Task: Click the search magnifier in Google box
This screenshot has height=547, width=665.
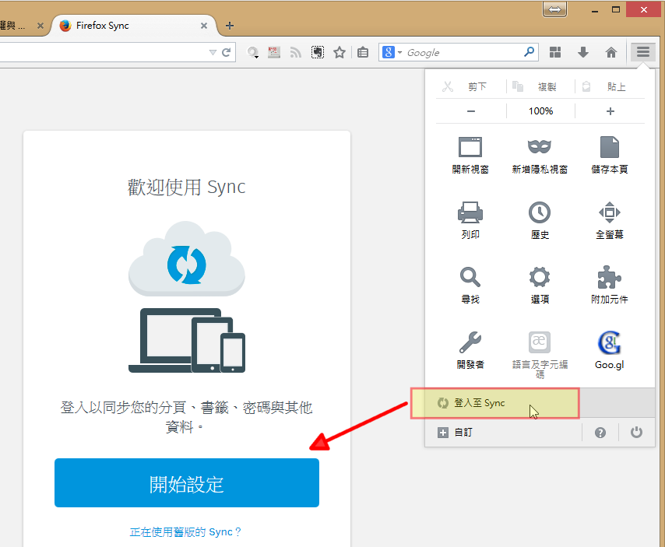Action: [530, 51]
